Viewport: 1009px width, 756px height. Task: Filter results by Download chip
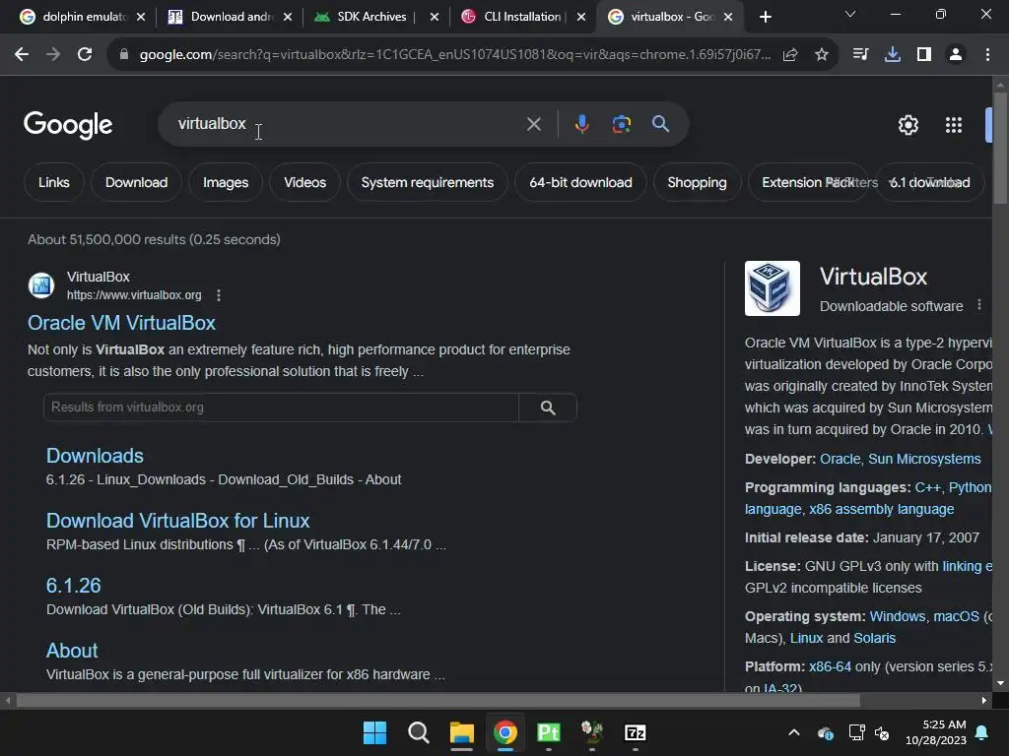point(136,182)
